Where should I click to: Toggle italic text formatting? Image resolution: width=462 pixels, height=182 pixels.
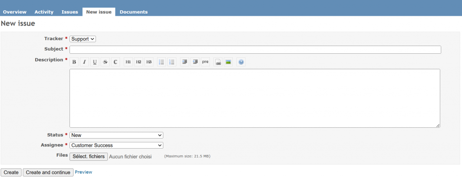(84, 62)
